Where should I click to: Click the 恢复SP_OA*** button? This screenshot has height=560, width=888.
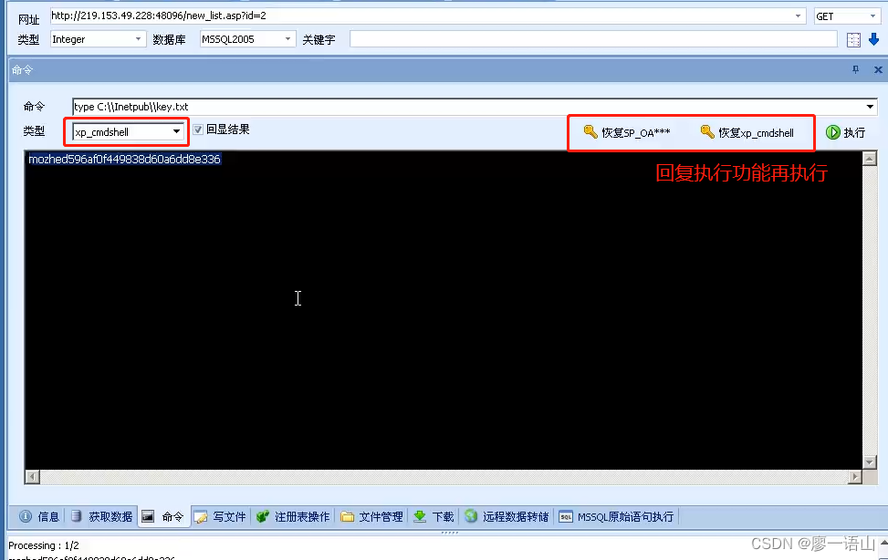tap(627, 132)
